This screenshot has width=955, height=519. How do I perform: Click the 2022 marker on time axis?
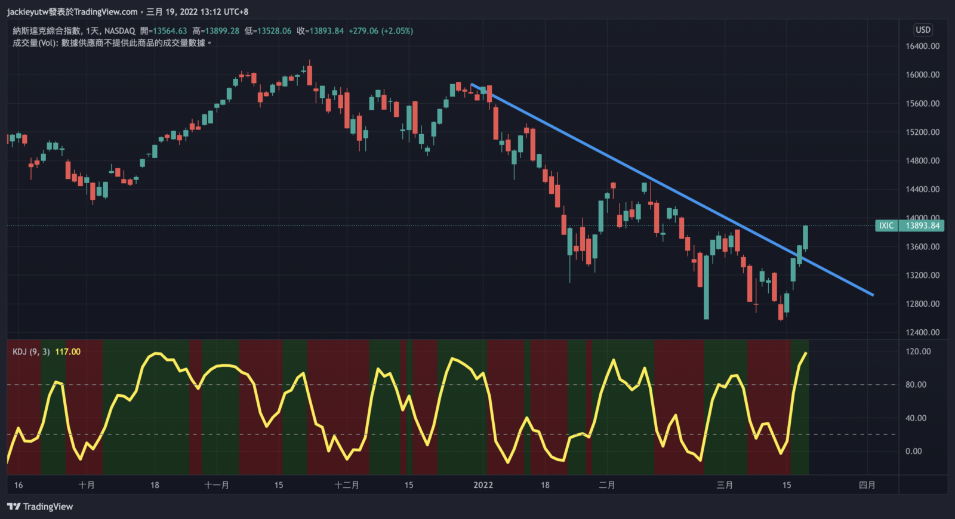pyautogui.click(x=483, y=485)
